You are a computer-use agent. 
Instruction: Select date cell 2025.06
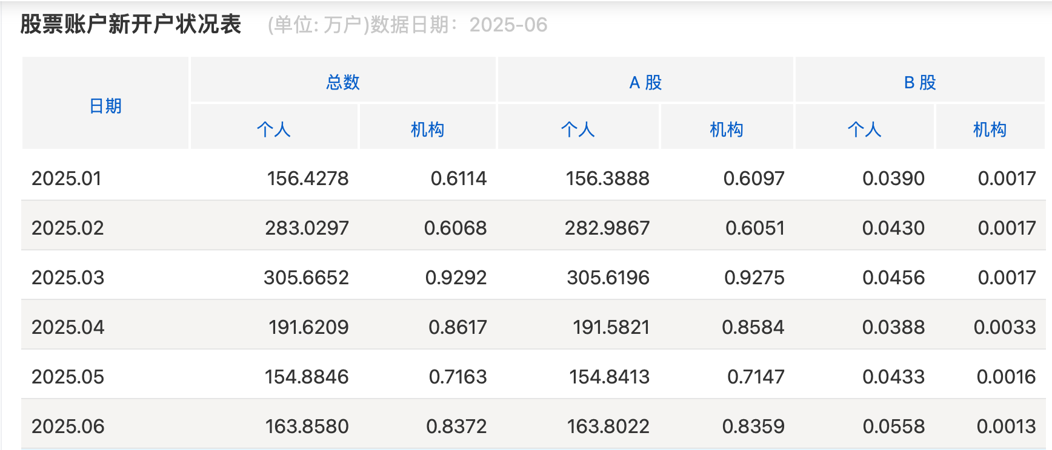(x=68, y=426)
